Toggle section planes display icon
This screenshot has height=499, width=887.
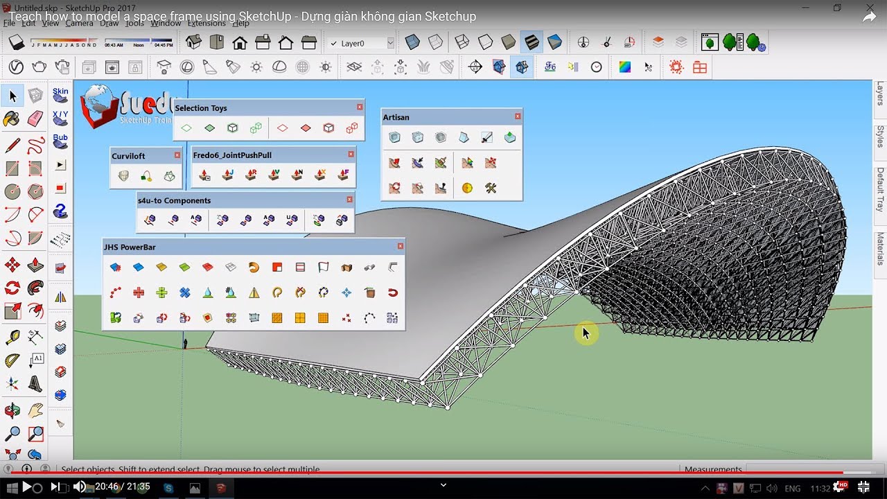pos(499,67)
